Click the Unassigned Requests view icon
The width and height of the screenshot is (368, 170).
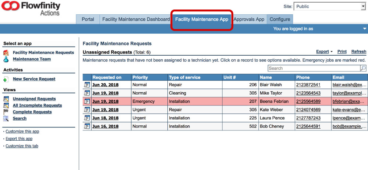tap(6, 99)
